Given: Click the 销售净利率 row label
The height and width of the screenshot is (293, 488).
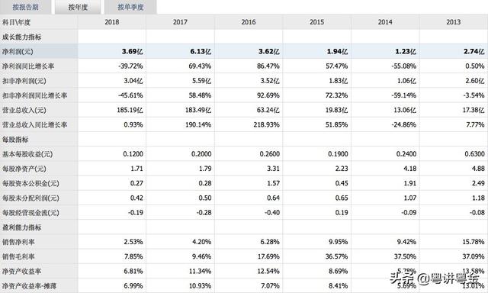Looking at the screenshot, I should click(18, 242).
